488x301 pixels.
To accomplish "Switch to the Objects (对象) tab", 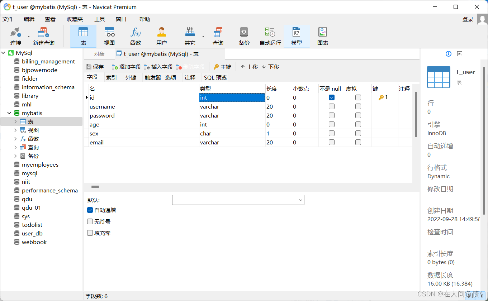I will 99,54.
